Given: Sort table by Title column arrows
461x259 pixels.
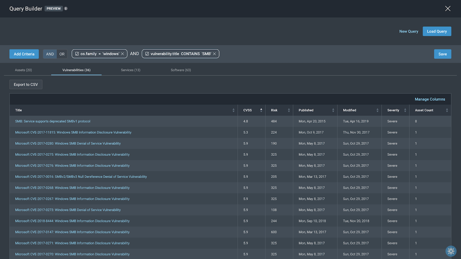Looking at the screenshot, I should [x=233, y=110].
